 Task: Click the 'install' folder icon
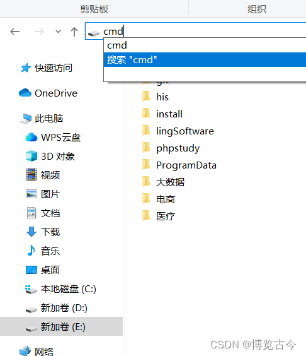[x=146, y=113]
